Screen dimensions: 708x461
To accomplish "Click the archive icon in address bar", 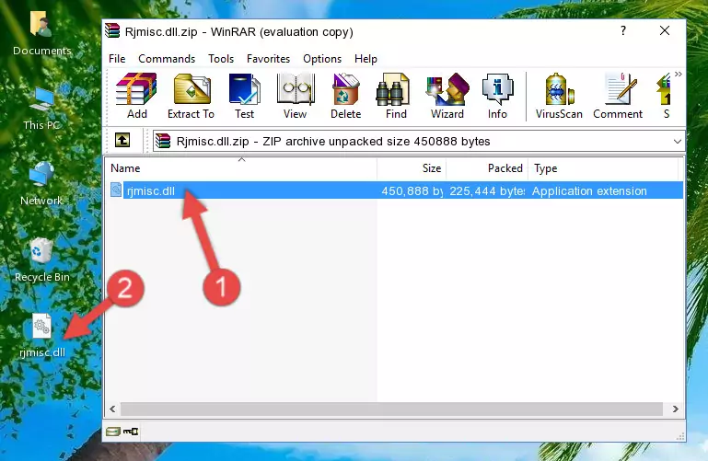I will pos(163,141).
